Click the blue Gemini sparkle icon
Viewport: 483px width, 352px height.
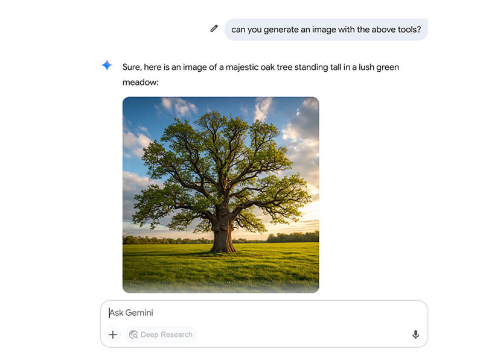107,66
